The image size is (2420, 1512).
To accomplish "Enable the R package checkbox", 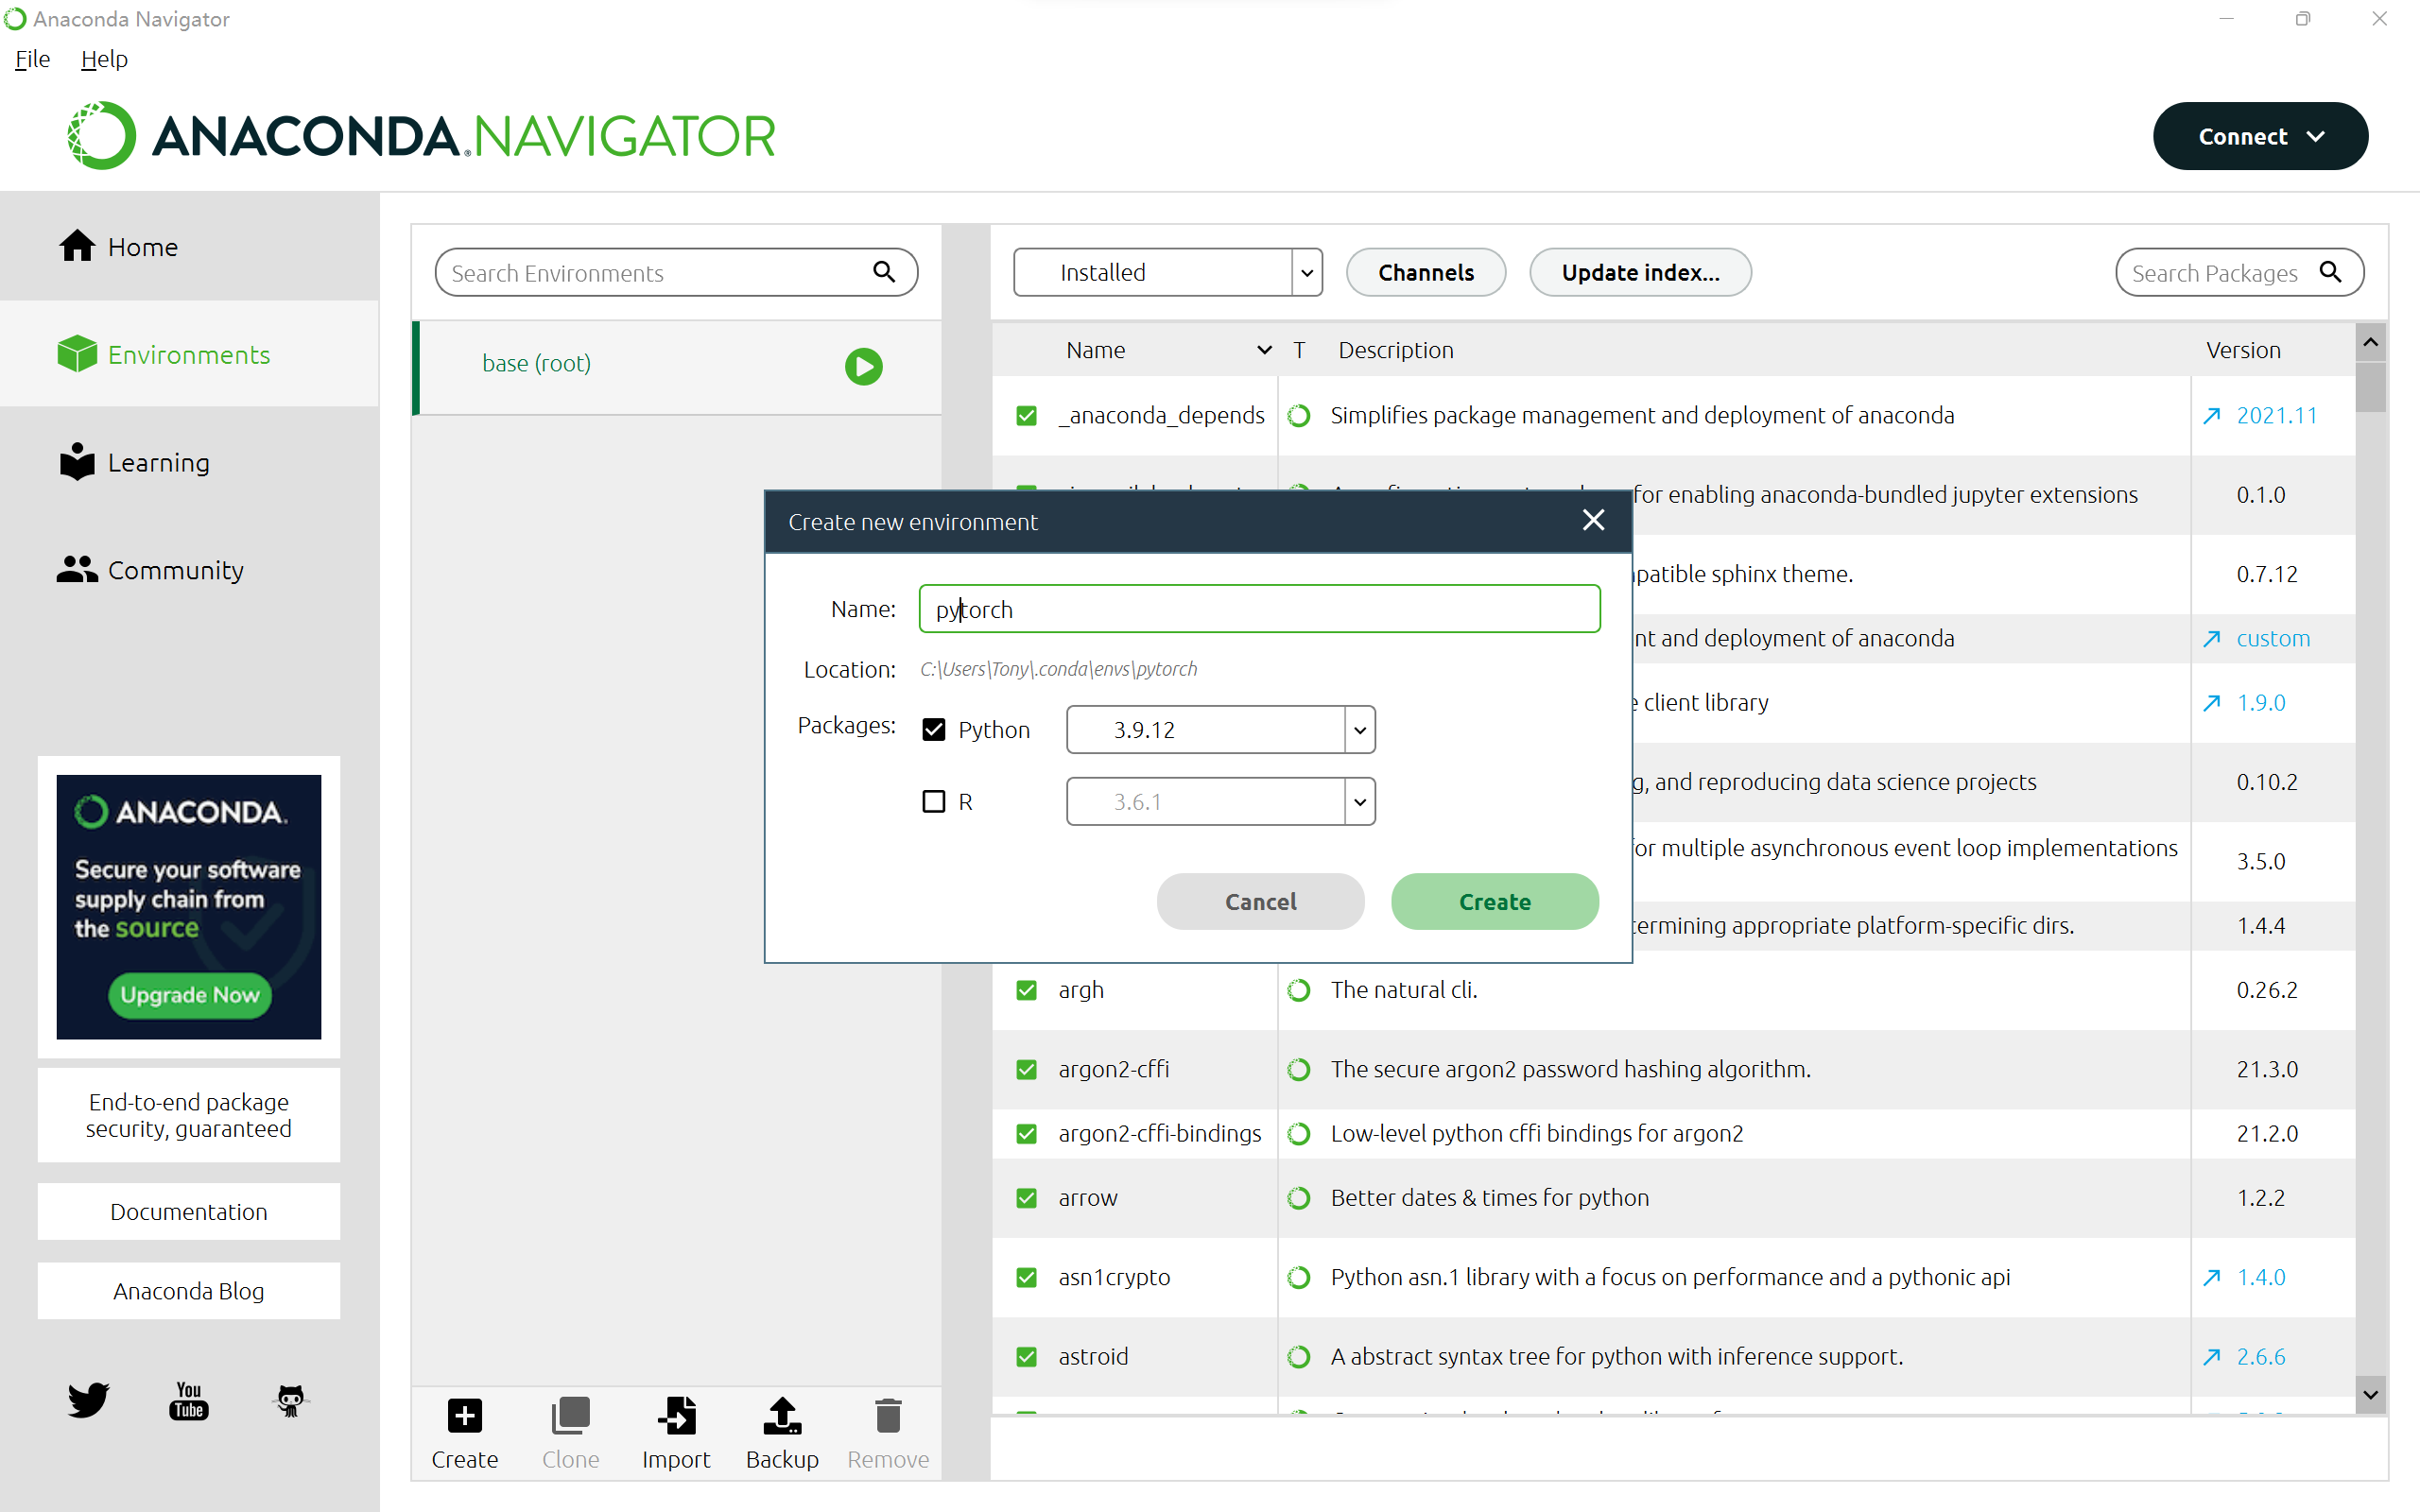I will 933,801.
